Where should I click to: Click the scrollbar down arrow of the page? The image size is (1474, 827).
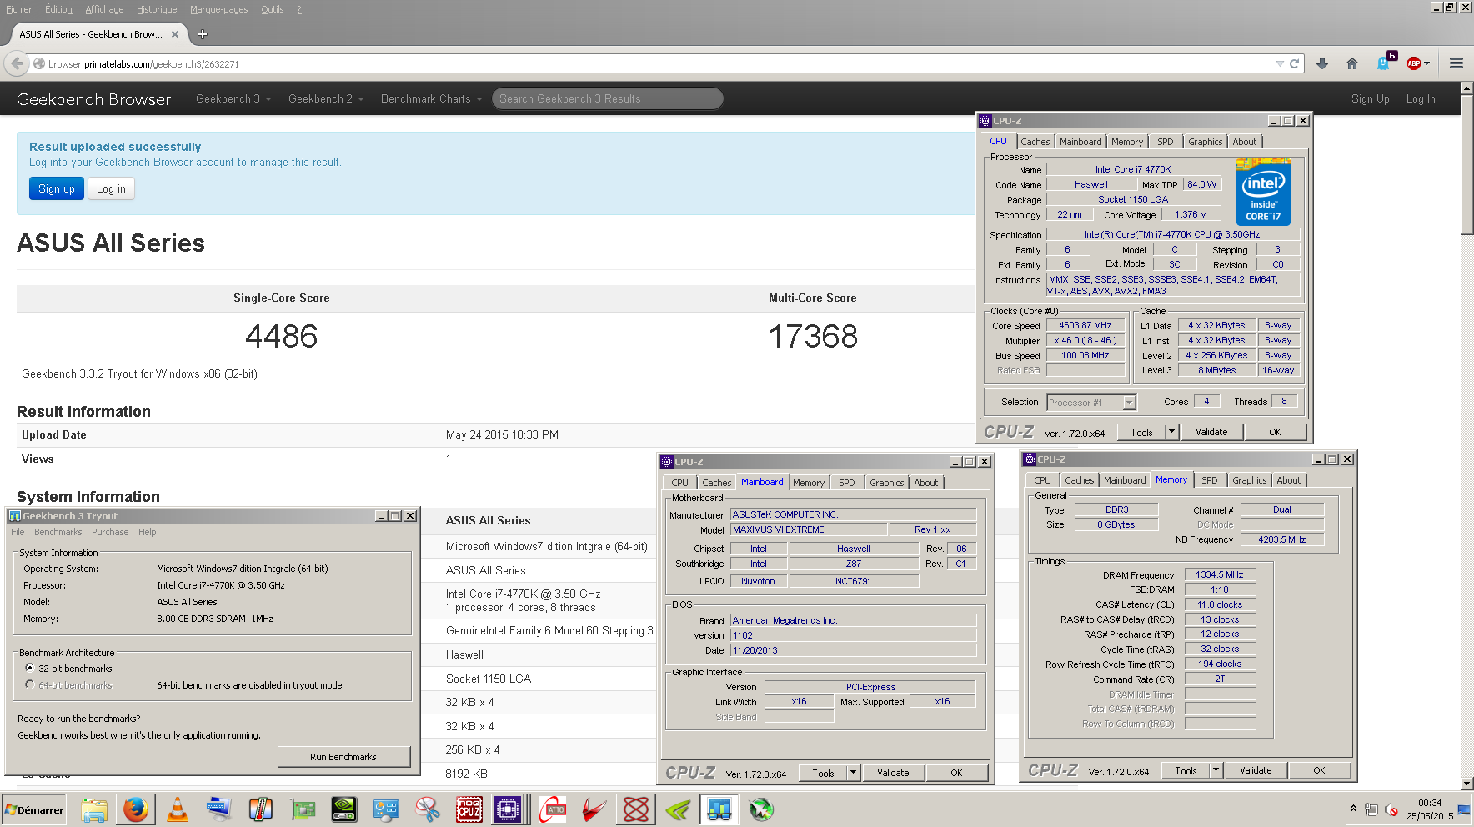coord(1467,784)
